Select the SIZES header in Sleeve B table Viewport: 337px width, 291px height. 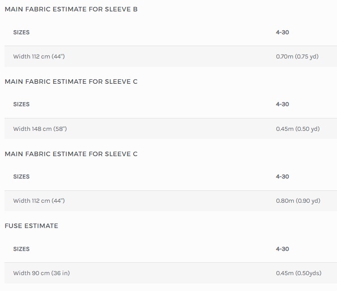click(x=21, y=32)
